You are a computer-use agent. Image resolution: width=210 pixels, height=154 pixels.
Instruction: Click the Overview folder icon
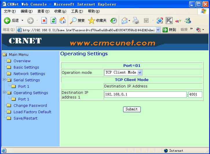click(9, 61)
